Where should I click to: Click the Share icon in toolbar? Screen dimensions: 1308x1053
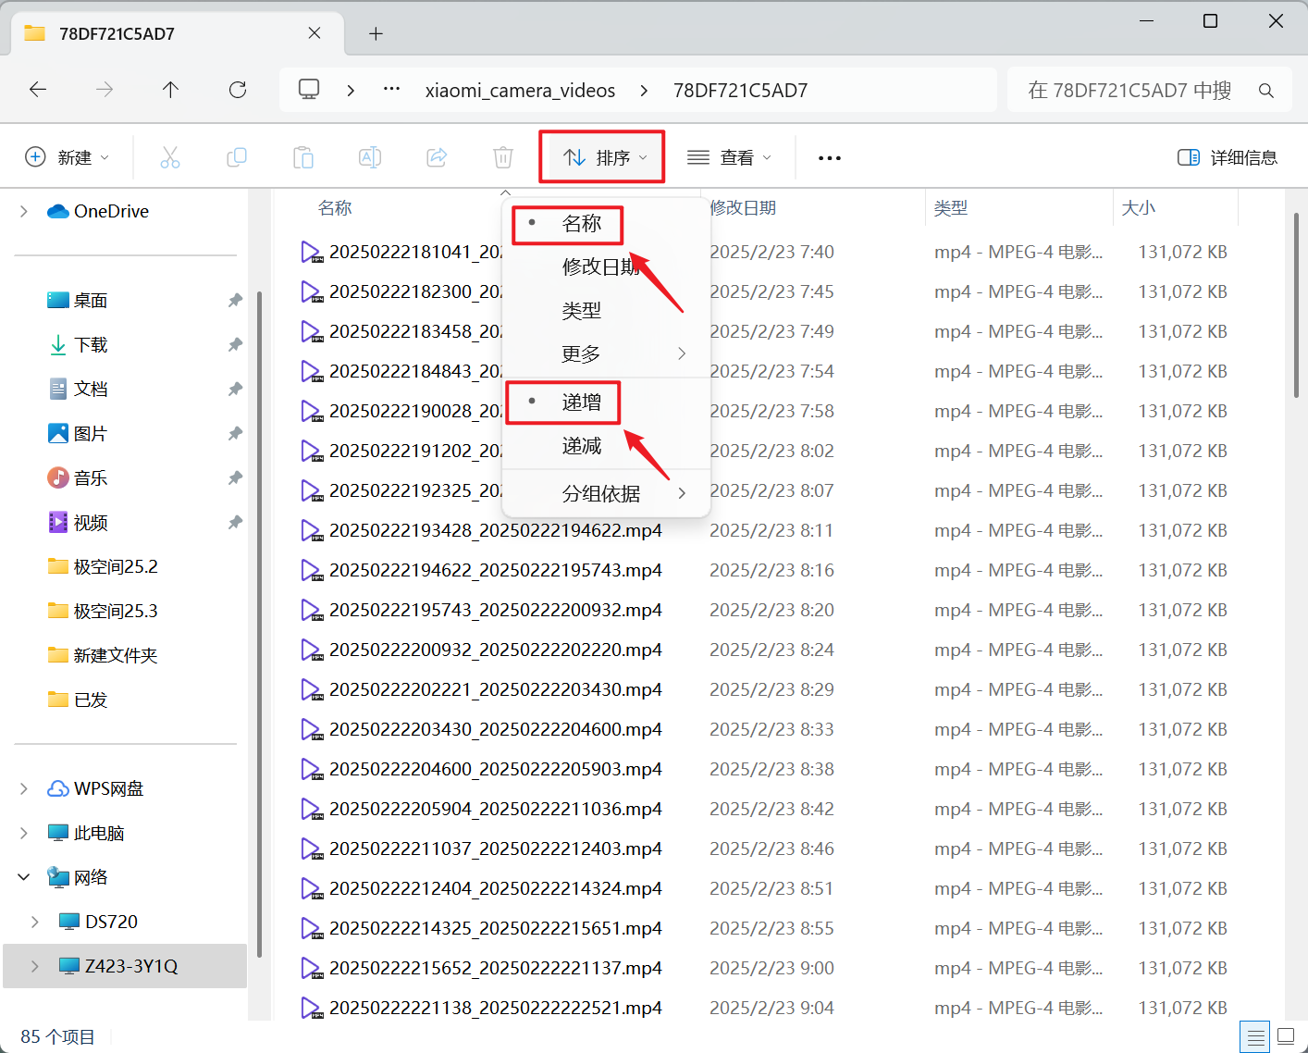tap(437, 157)
